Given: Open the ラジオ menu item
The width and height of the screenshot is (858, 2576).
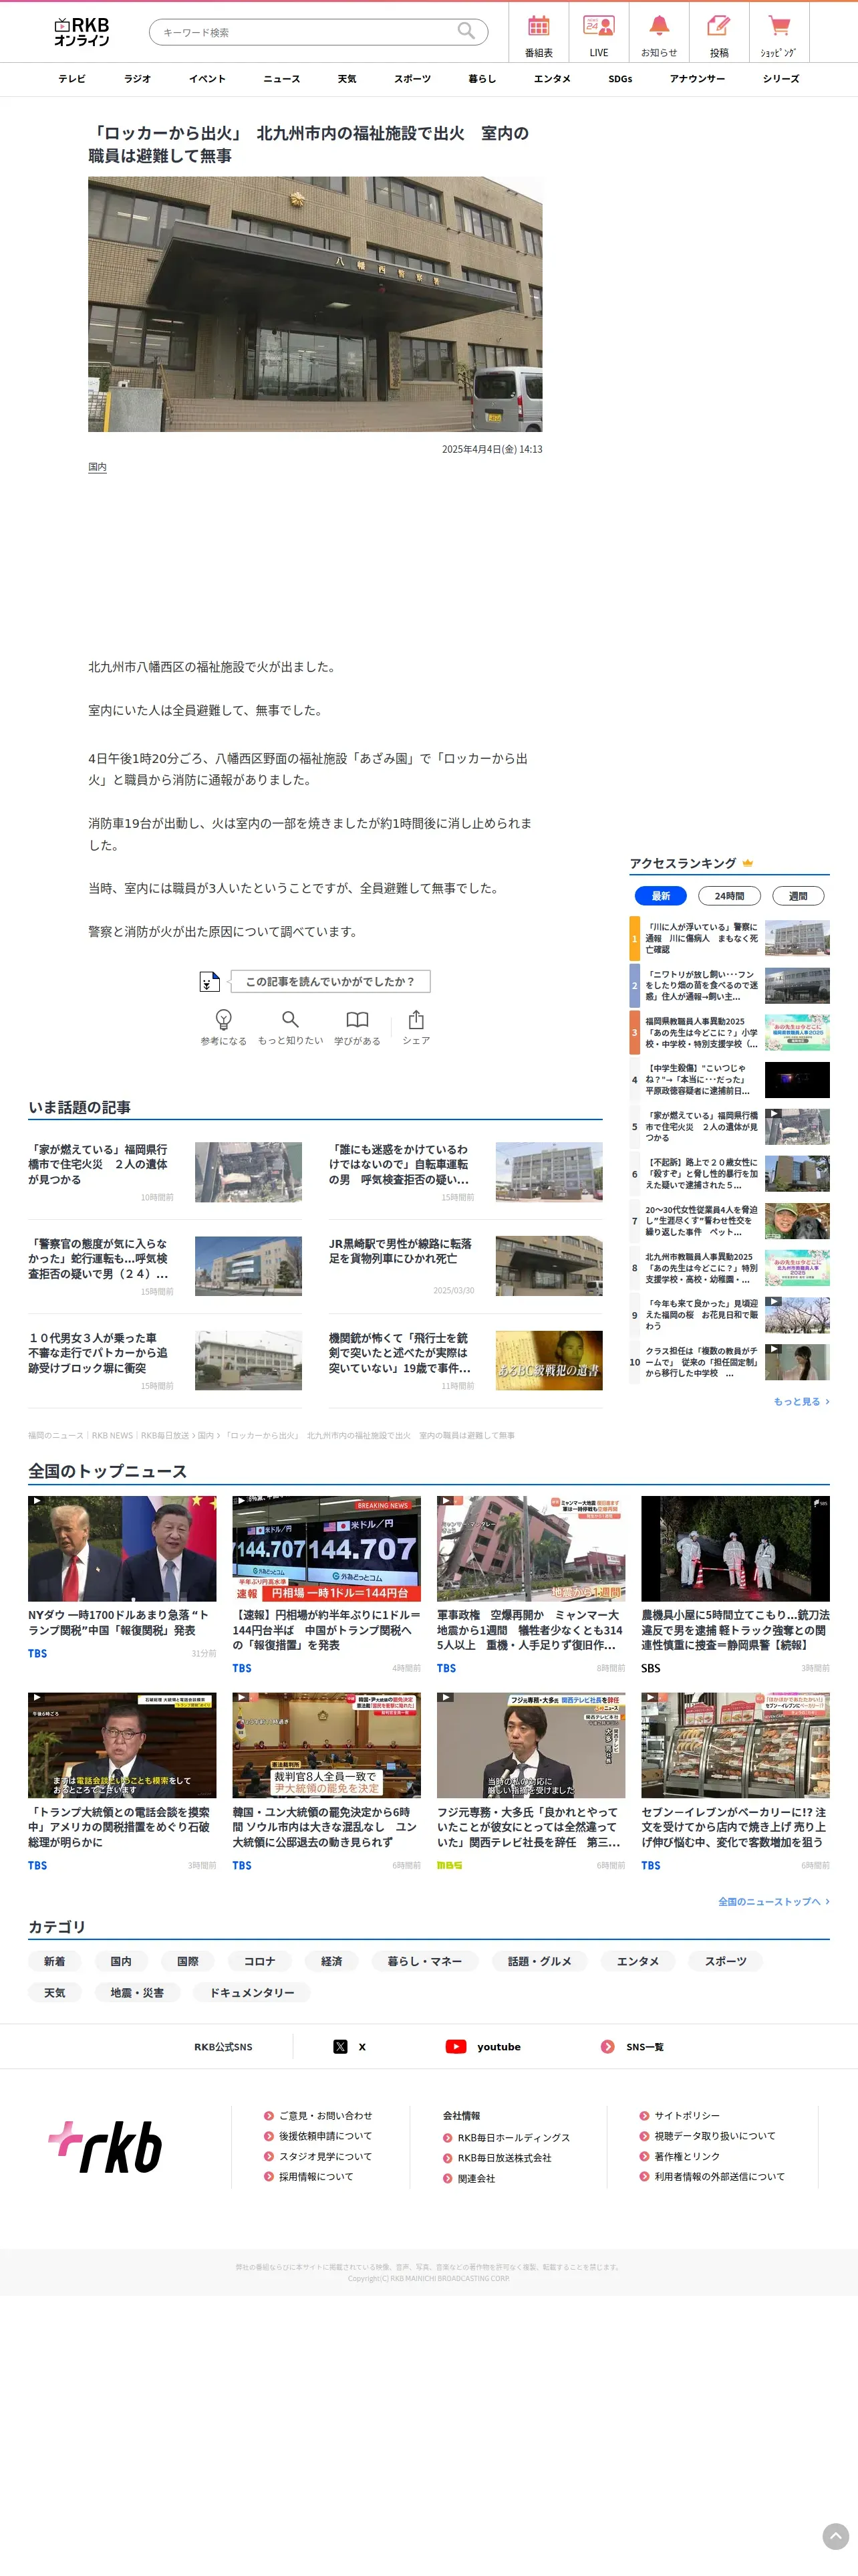Looking at the screenshot, I should (x=138, y=79).
